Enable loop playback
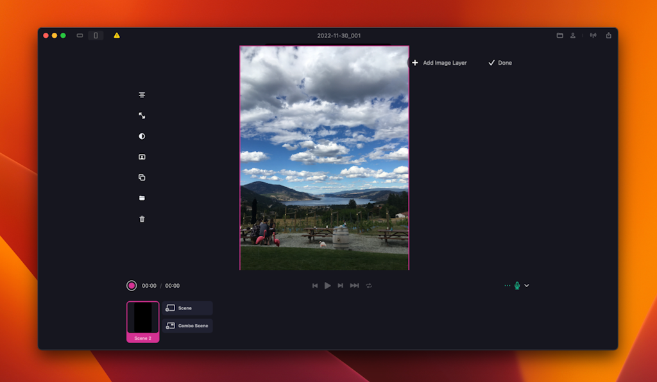657x382 pixels. click(369, 286)
